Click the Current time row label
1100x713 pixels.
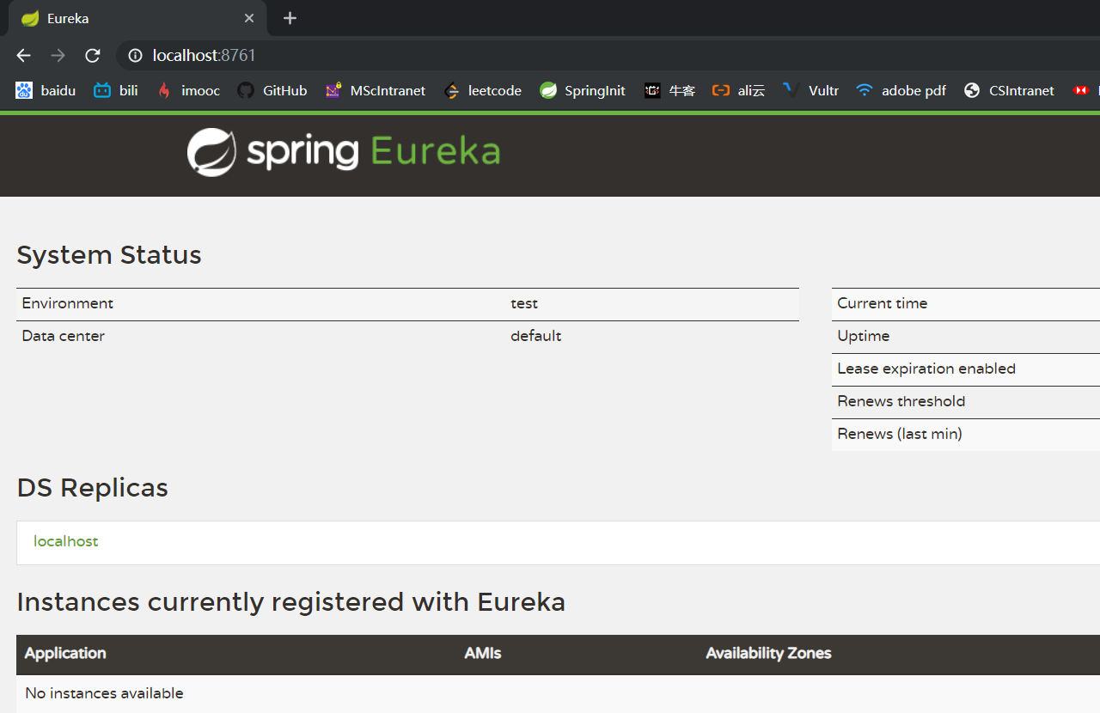click(883, 303)
